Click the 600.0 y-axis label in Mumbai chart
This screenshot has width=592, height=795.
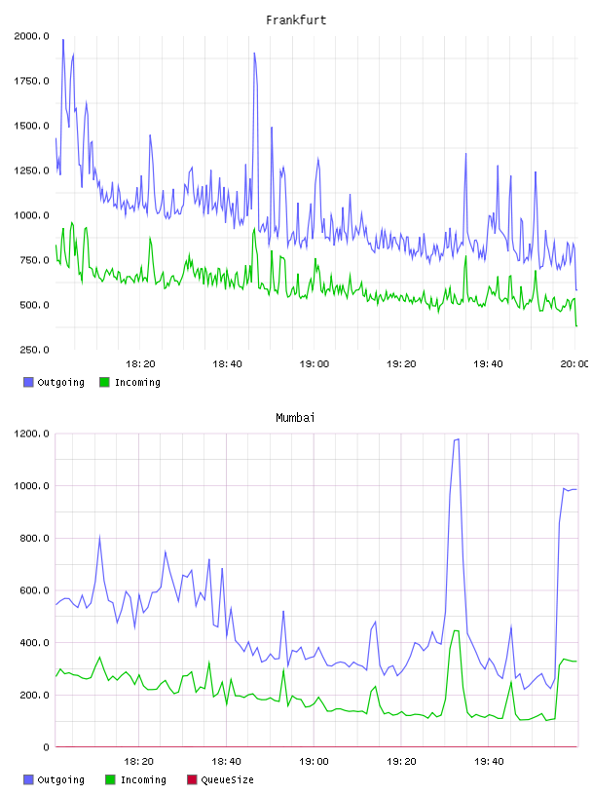[34, 590]
